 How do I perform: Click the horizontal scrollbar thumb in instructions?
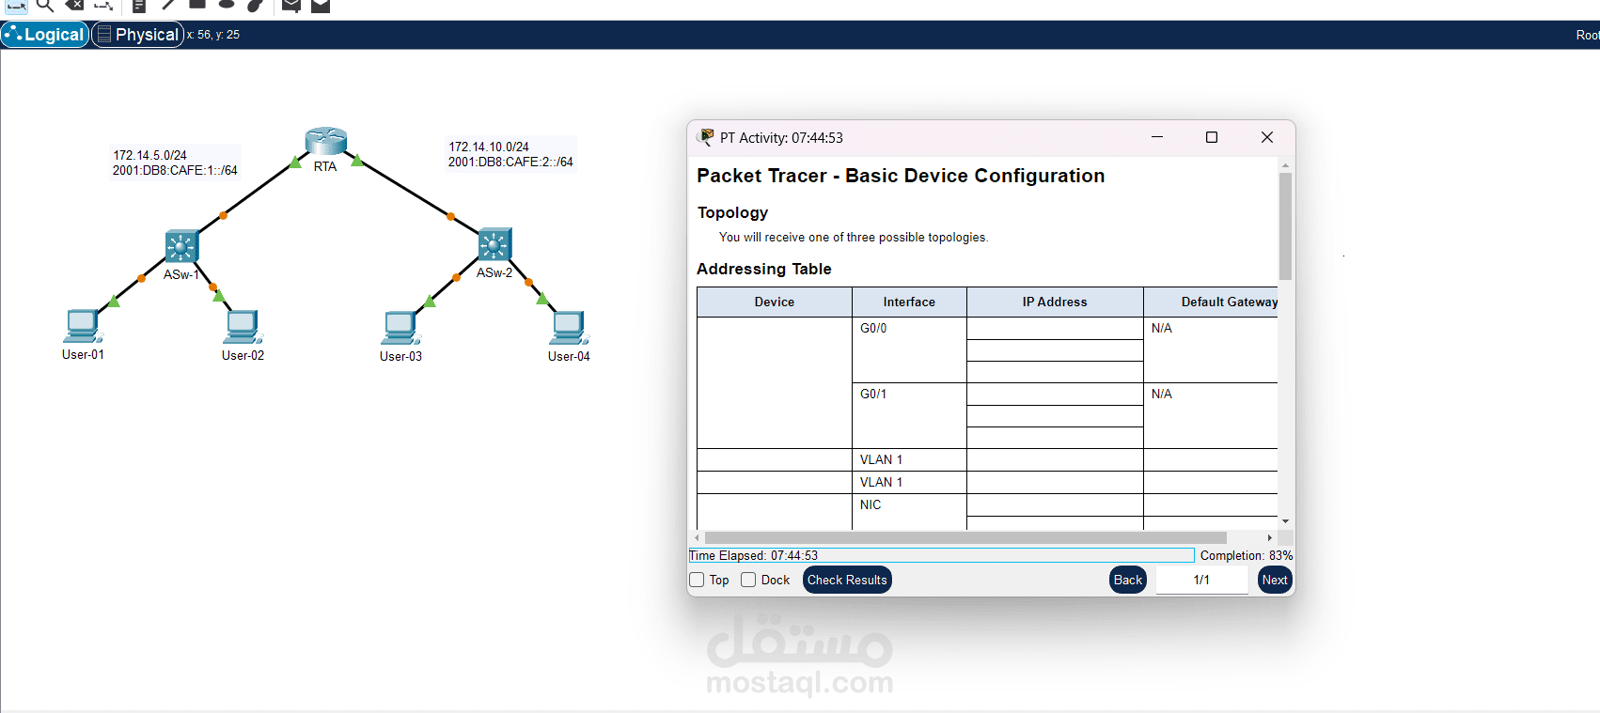[965, 538]
